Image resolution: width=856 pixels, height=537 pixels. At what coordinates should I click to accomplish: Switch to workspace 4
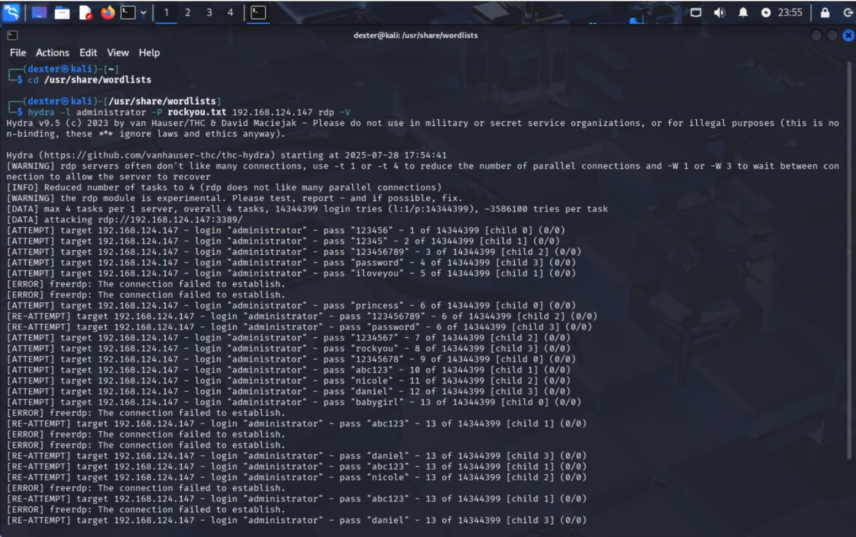pos(230,13)
